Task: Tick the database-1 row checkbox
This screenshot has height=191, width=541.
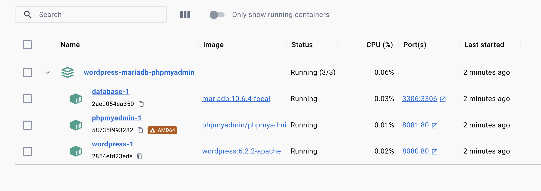Action: [x=27, y=99]
